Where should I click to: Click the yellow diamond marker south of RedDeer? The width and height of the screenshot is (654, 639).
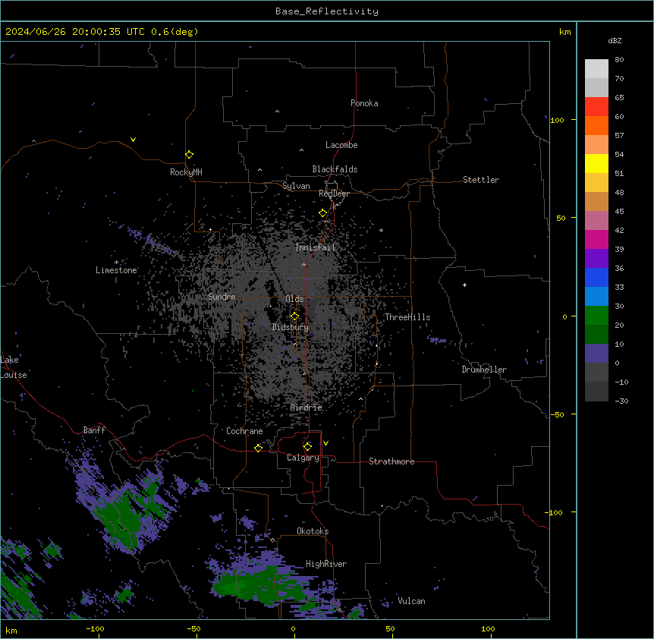click(x=322, y=212)
